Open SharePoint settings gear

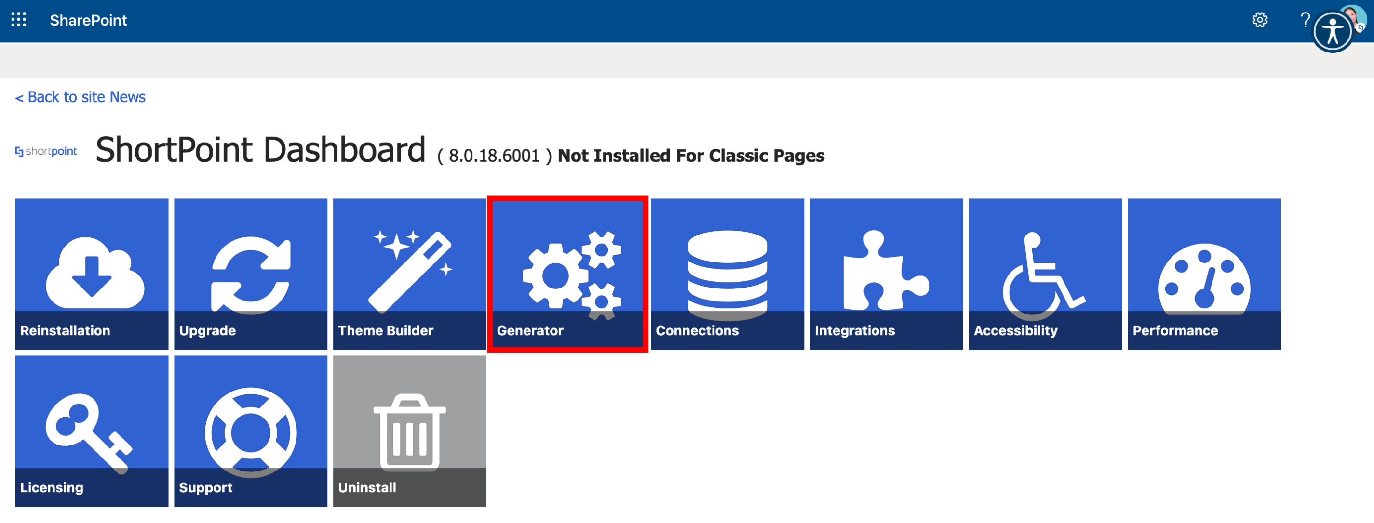coord(1259,20)
